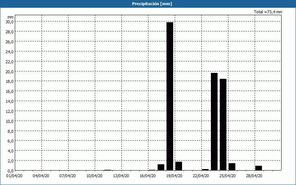This screenshot has width=296, height=185.
Task: Select the 26,0 y-axis value
Action: [10, 42]
